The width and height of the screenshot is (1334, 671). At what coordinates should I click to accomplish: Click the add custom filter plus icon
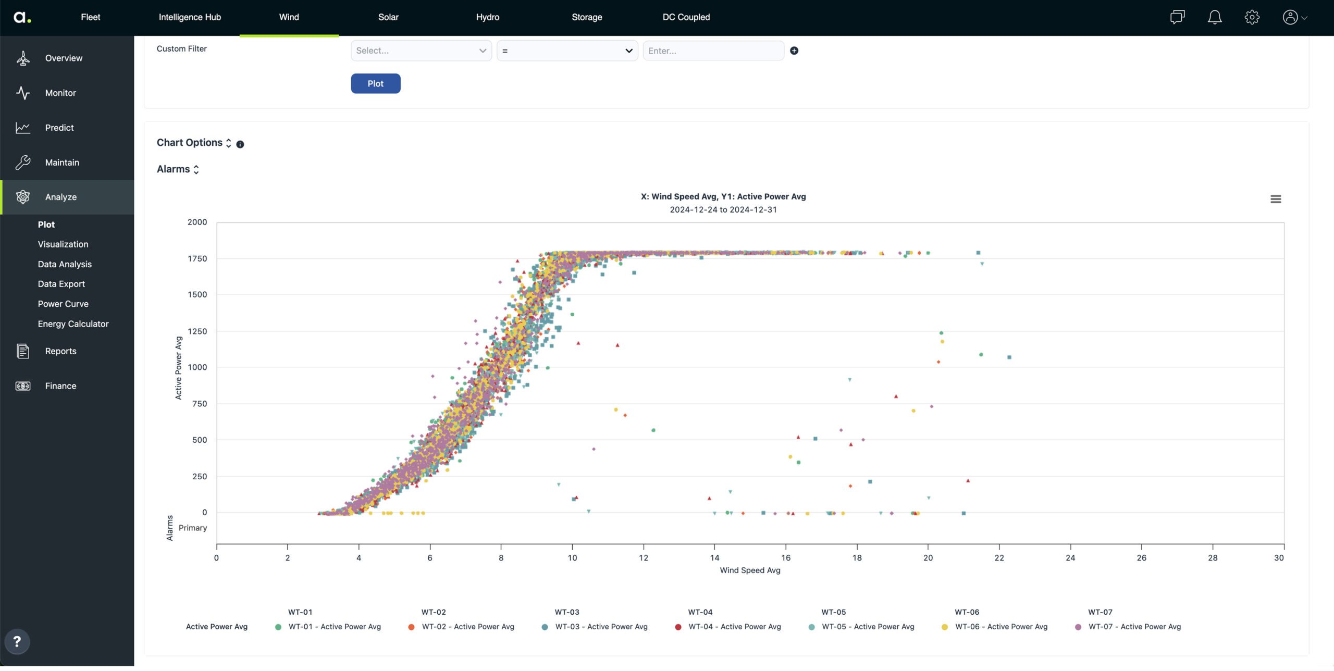(794, 51)
